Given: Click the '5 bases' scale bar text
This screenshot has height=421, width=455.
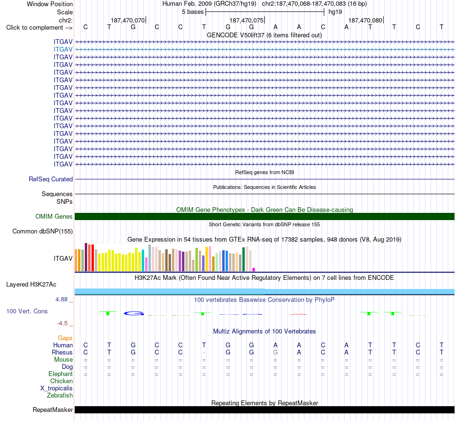Looking at the screenshot, I should pos(193,12).
